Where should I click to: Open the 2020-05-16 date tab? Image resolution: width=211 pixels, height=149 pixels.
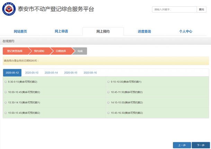coord(90,73)
